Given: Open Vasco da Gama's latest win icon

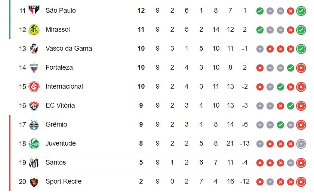Looking at the screenshot, I should click(x=301, y=49).
